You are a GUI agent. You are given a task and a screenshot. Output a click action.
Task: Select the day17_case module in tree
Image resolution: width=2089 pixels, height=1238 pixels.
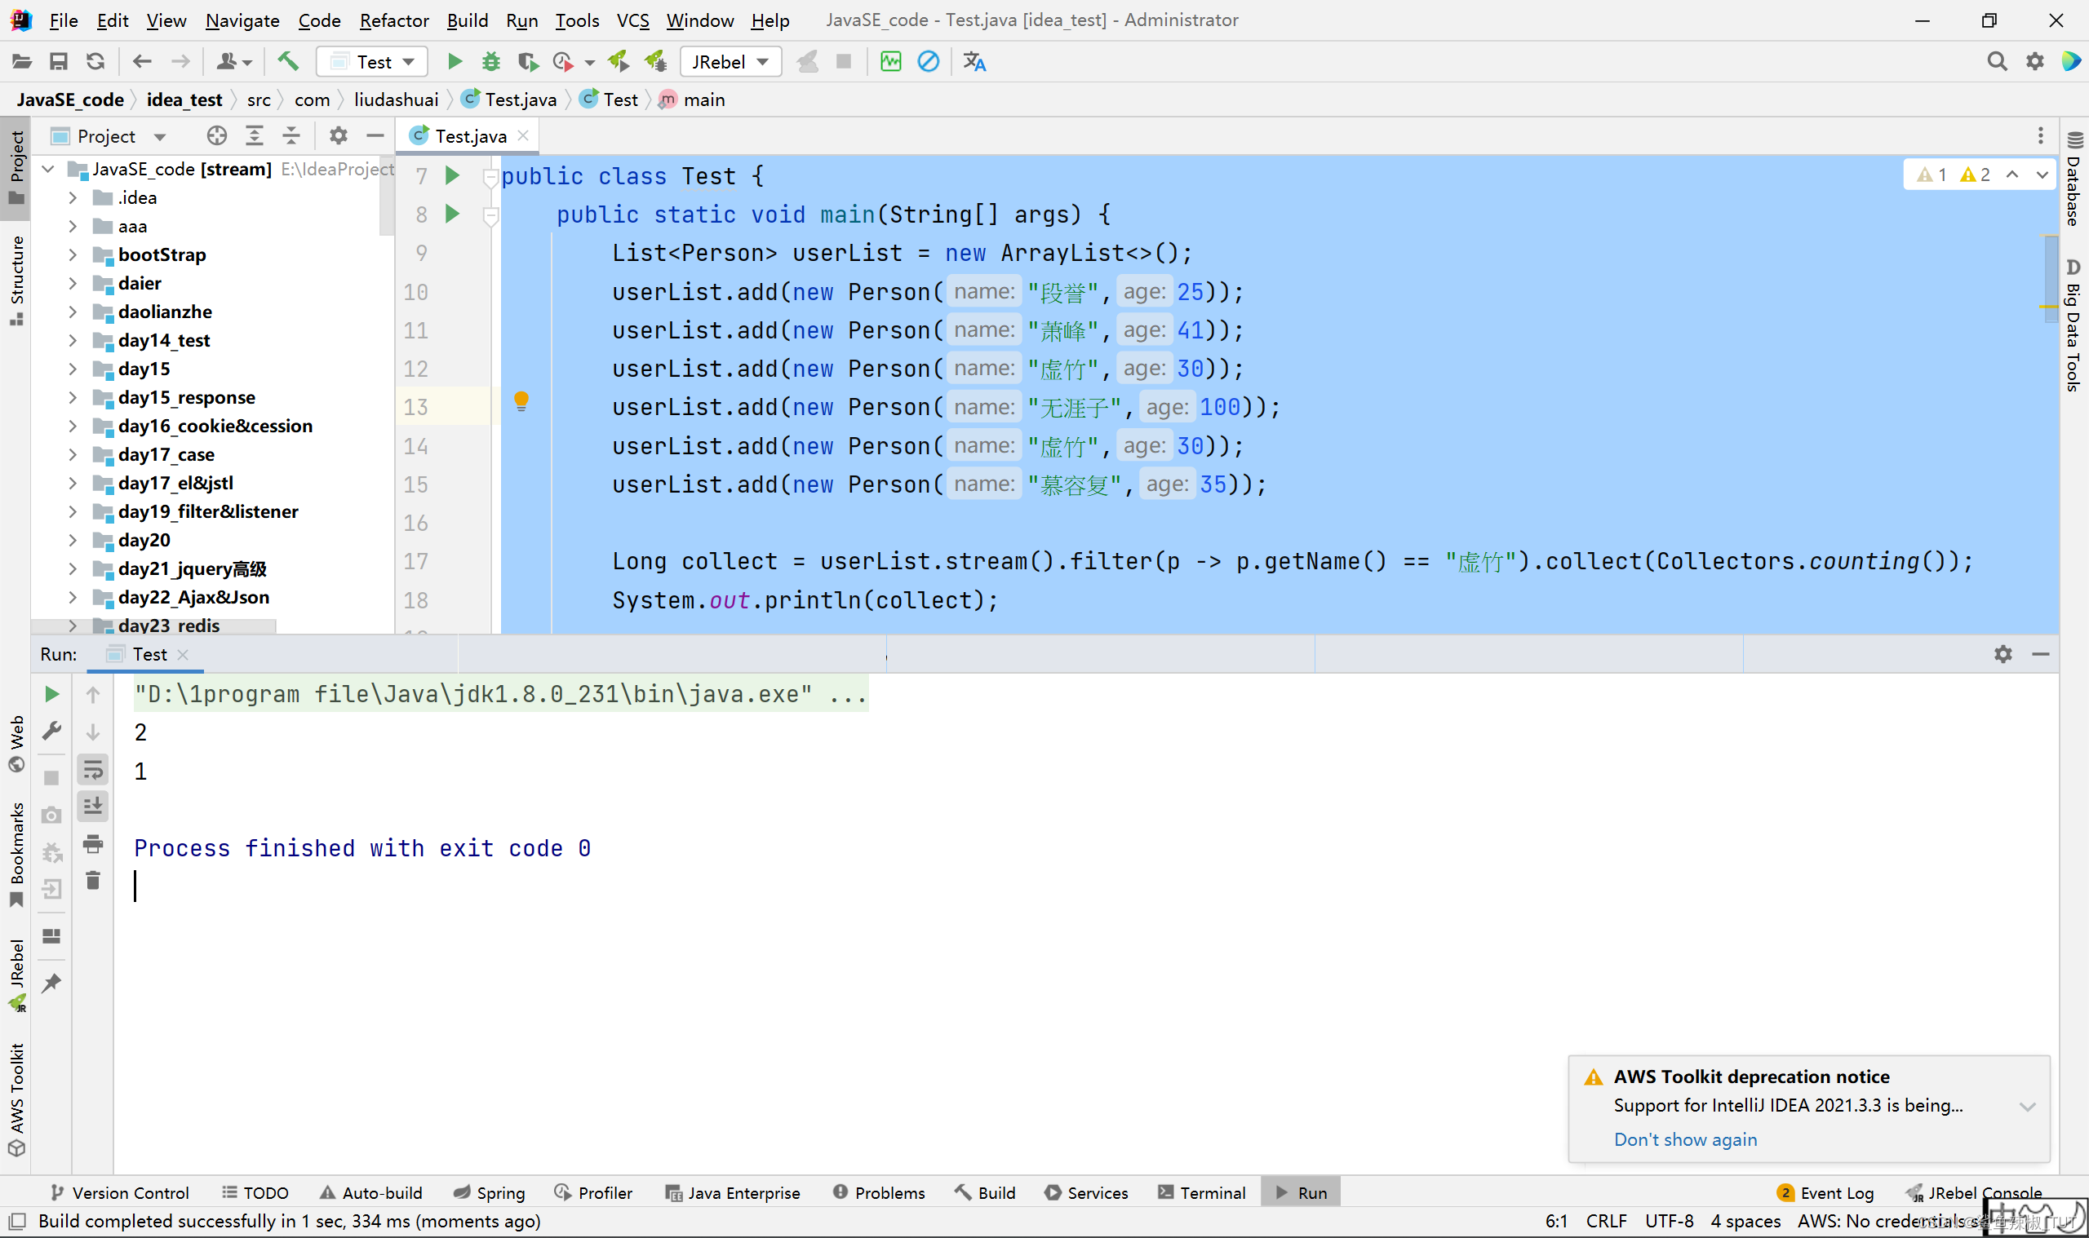pos(166,454)
